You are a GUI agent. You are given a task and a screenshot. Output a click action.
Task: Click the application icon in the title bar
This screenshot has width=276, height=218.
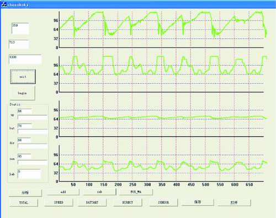tap(4, 4)
